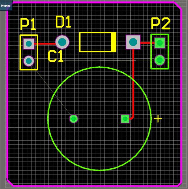Select the red track between P1 and D1
188x189 pixels.
45,44
